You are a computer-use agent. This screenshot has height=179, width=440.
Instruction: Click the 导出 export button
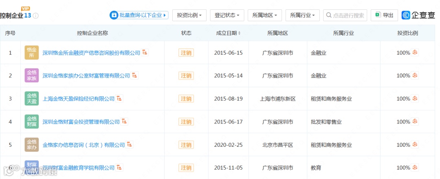[384, 15]
